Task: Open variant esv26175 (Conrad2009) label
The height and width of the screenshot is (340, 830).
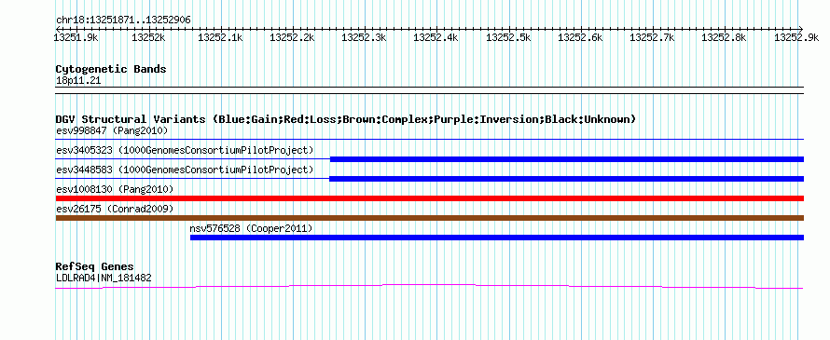Action: click(x=115, y=209)
